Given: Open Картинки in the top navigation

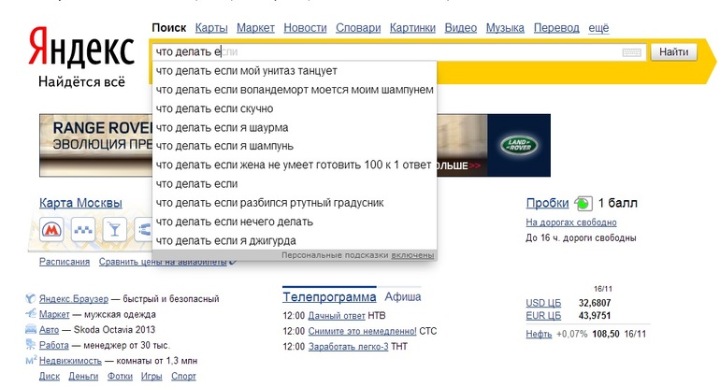Looking at the screenshot, I should pyautogui.click(x=412, y=28).
